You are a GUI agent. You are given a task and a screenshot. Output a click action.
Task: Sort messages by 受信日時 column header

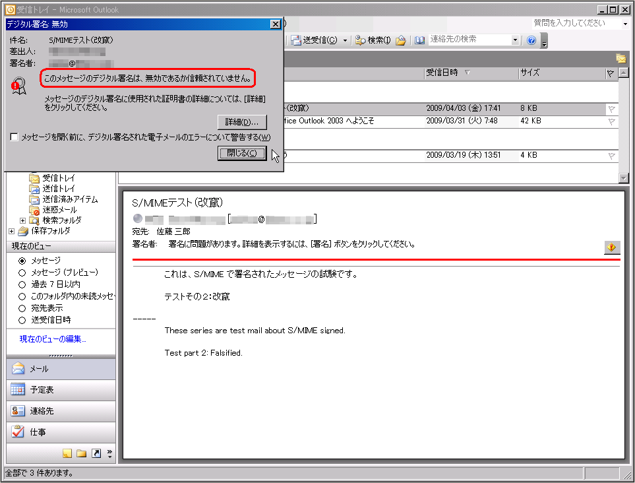[471, 73]
